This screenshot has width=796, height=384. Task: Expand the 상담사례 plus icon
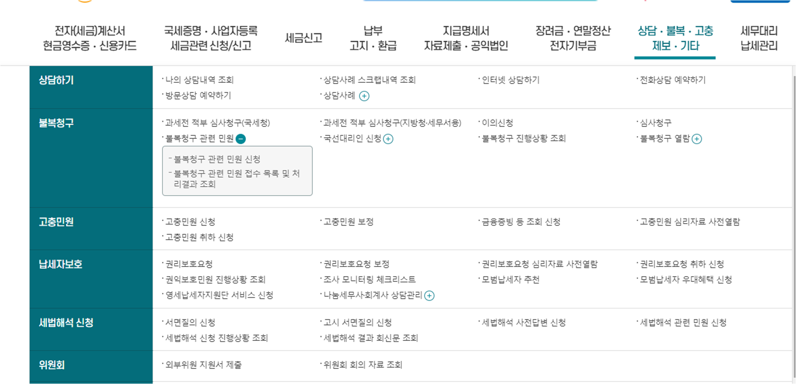[365, 96]
